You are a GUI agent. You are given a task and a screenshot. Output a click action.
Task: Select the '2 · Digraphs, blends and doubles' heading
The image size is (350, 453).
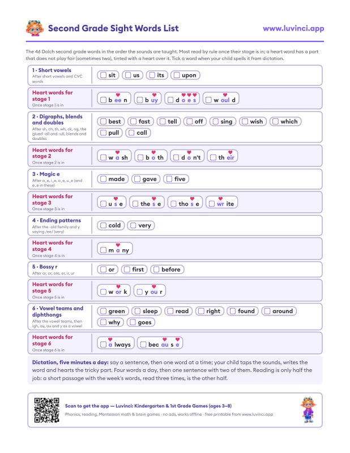(x=57, y=119)
